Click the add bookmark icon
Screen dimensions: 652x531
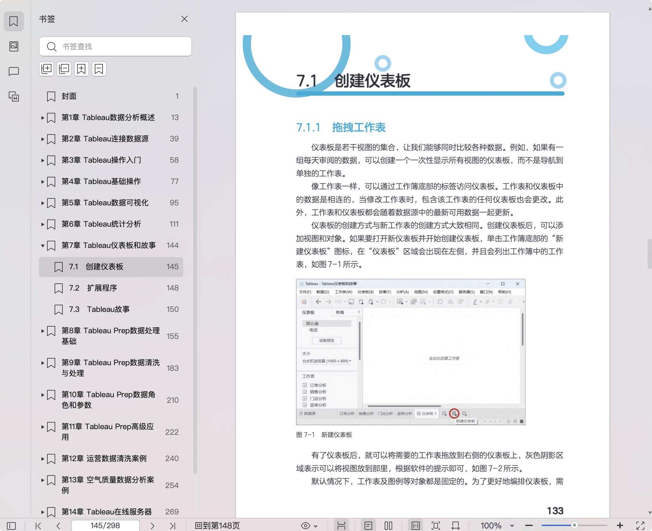point(81,69)
